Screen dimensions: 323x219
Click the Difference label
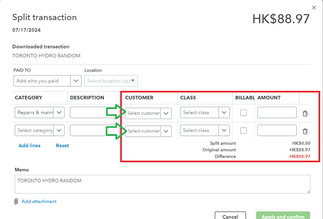[x=225, y=156]
